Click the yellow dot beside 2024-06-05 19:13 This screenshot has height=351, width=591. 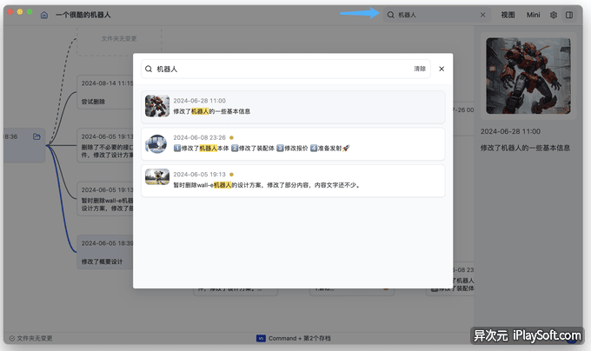[x=231, y=175]
